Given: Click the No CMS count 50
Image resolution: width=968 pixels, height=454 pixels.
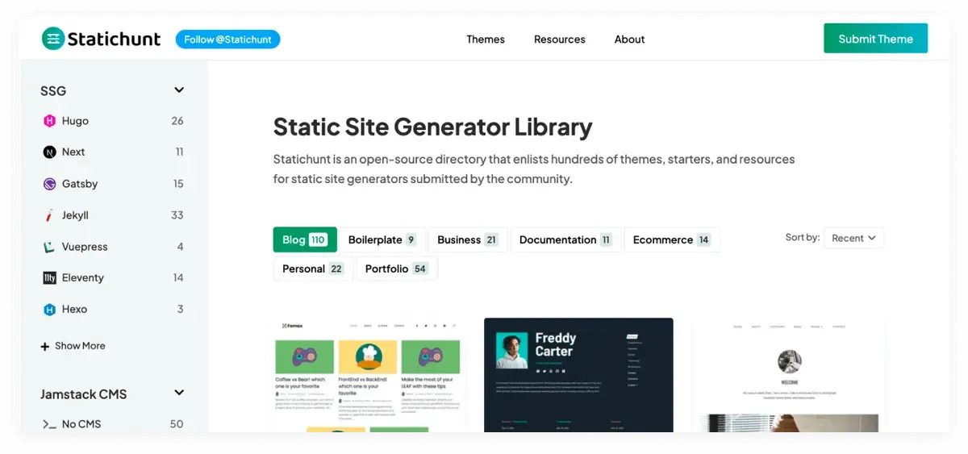Looking at the screenshot, I should click(x=177, y=424).
